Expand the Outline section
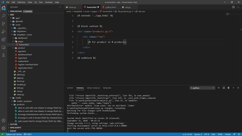This screenshot has height=136, width=242. coord(36,124)
